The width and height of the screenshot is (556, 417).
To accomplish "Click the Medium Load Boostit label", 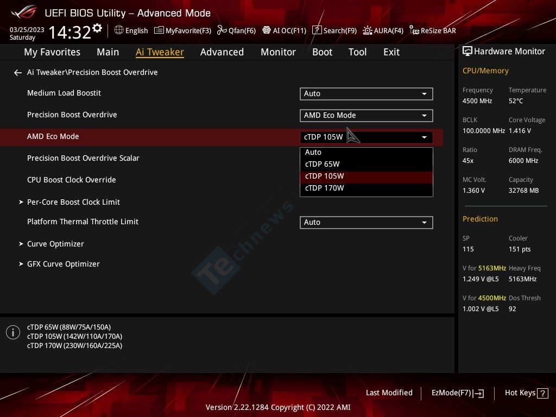I will point(64,93).
